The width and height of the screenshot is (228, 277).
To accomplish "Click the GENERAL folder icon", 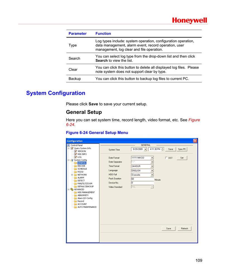I will coord(75,163).
